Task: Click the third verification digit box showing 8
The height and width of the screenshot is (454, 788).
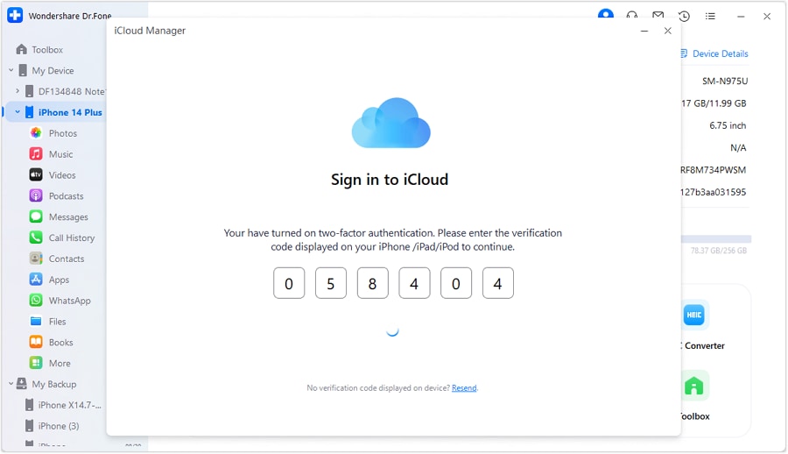Action: tap(372, 283)
